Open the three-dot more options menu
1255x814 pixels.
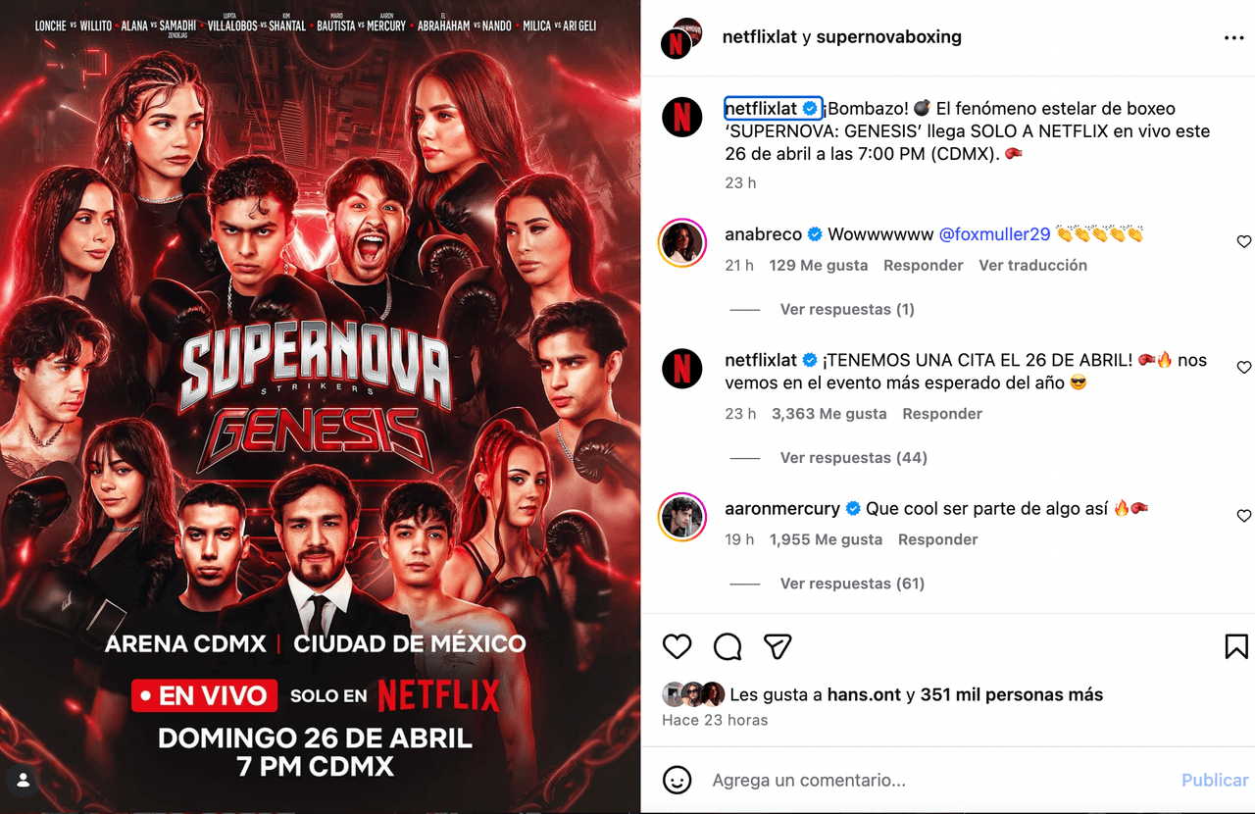pos(1233,38)
